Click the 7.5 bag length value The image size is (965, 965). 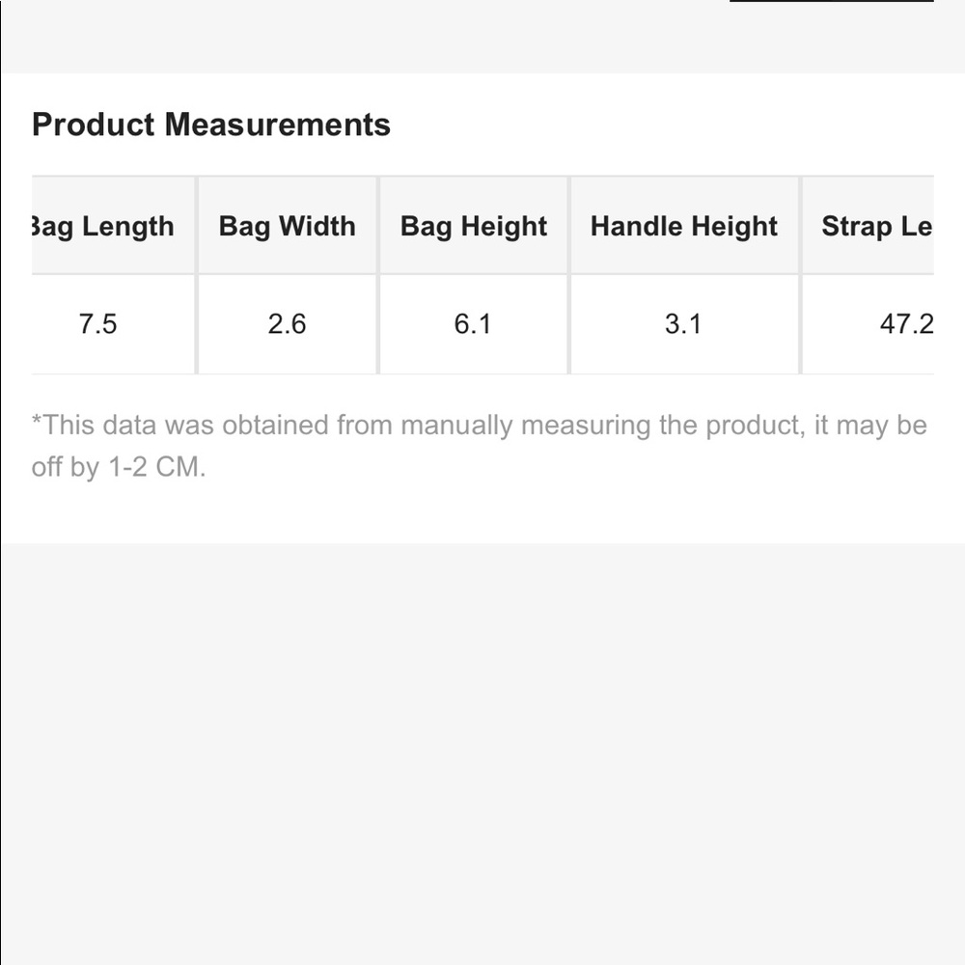[x=97, y=324]
